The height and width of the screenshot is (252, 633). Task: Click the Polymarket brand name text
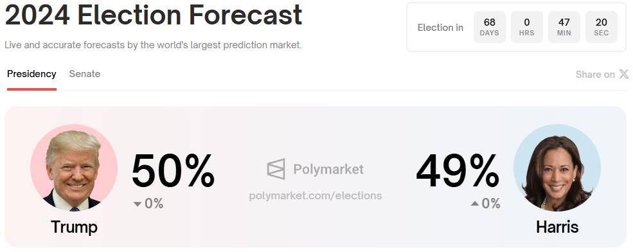(328, 169)
